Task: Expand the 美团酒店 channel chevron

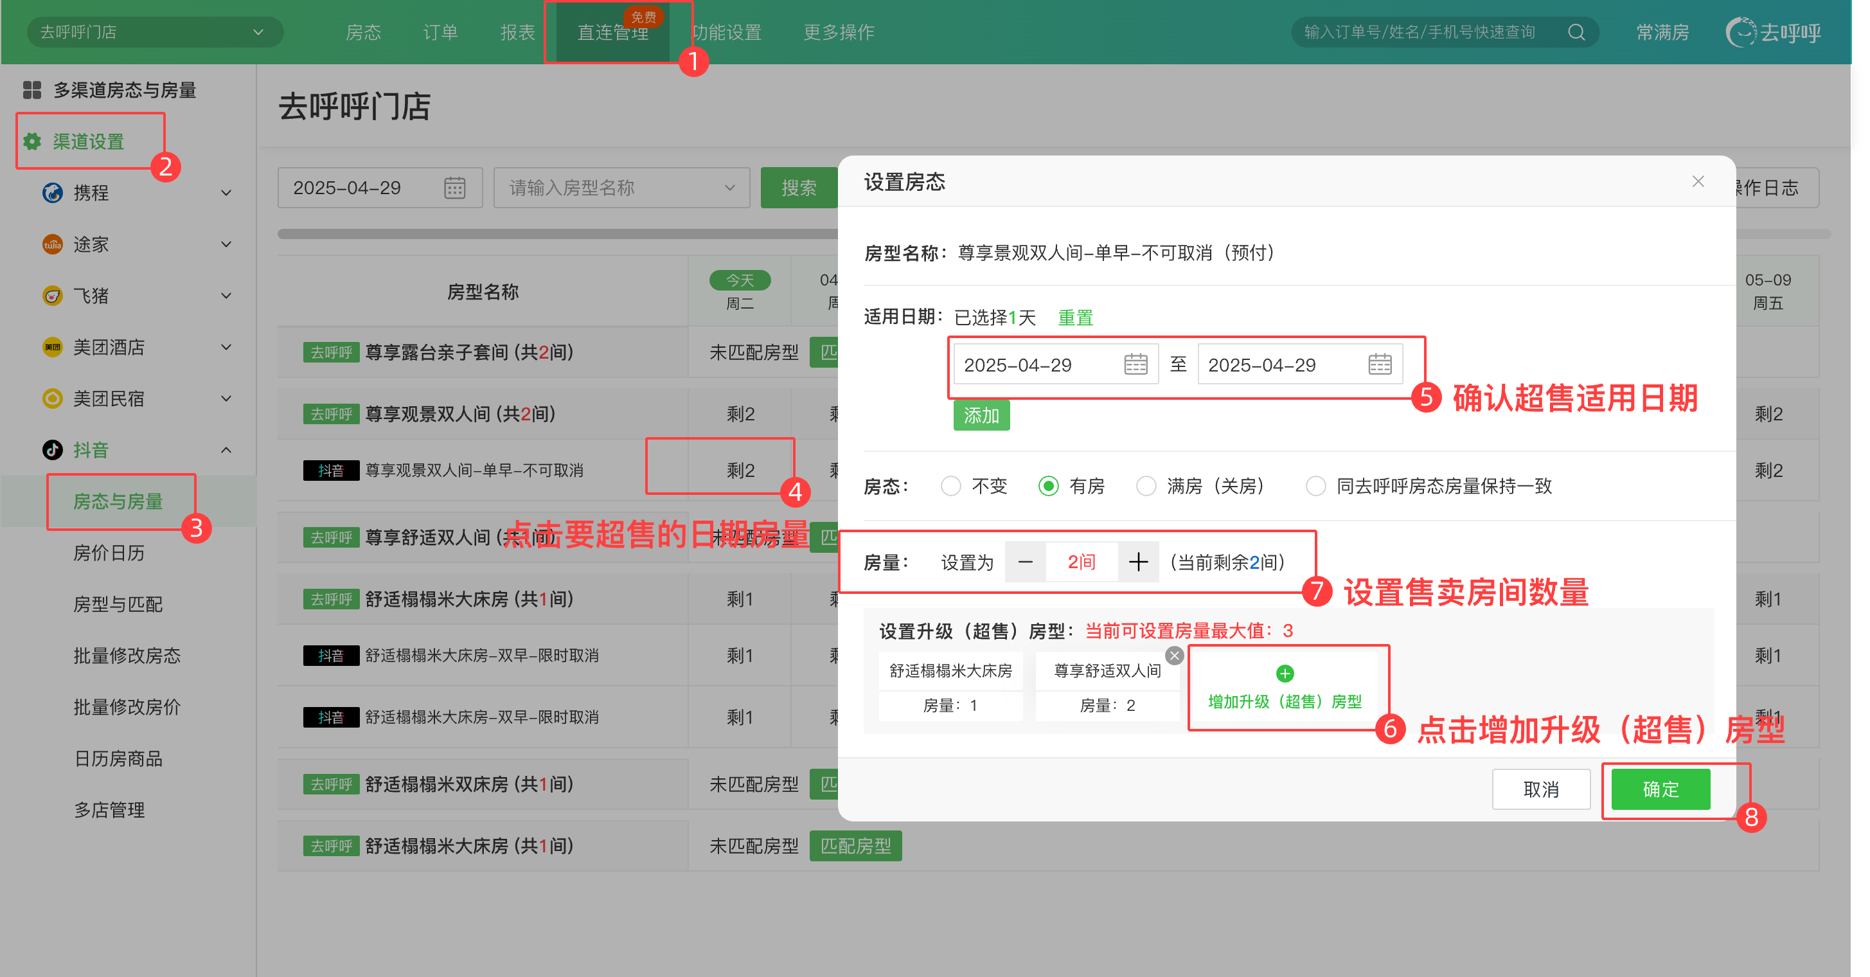Action: click(x=226, y=348)
